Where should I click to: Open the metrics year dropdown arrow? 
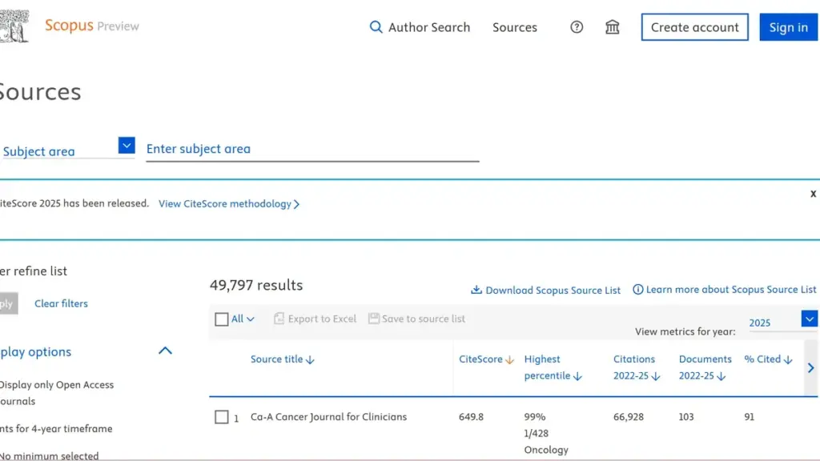click(809, 319)
